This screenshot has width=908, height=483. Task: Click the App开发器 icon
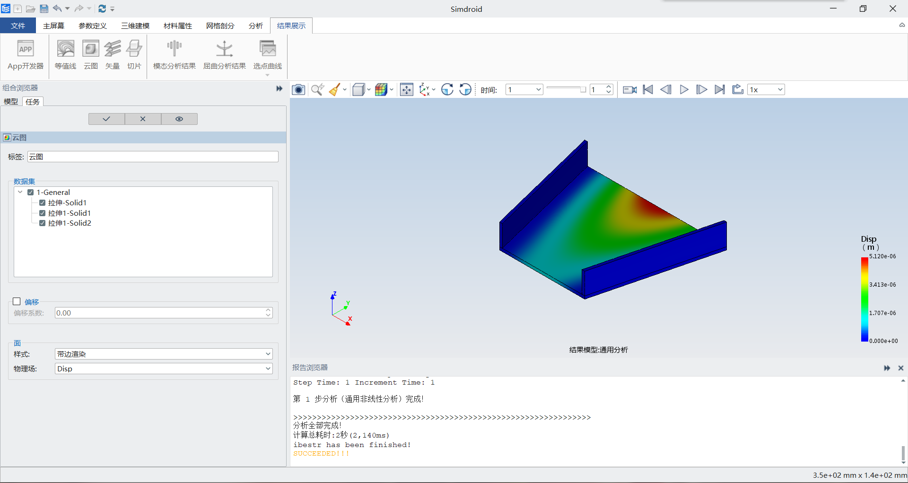(x=26, y=49)
